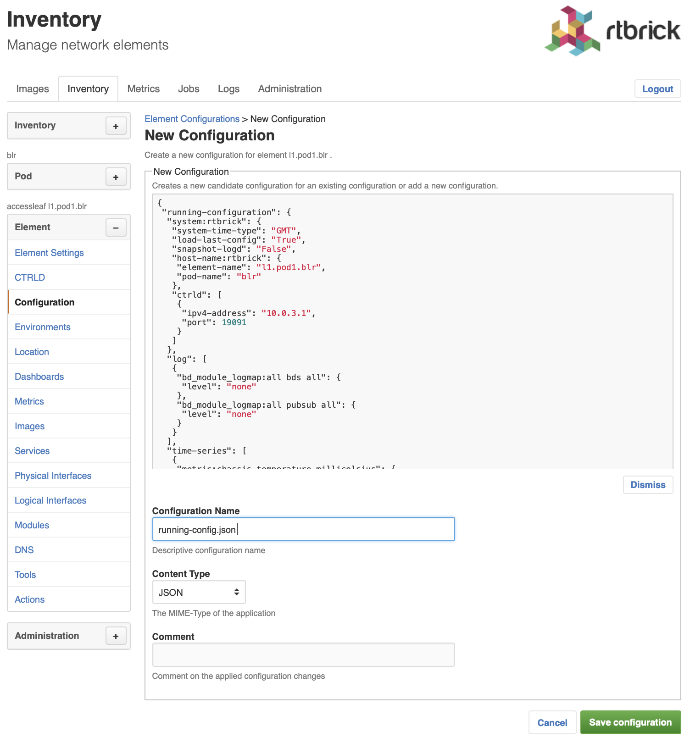Click the rtbrick logo
Screen dimensions: 690x743
[612, 31]
